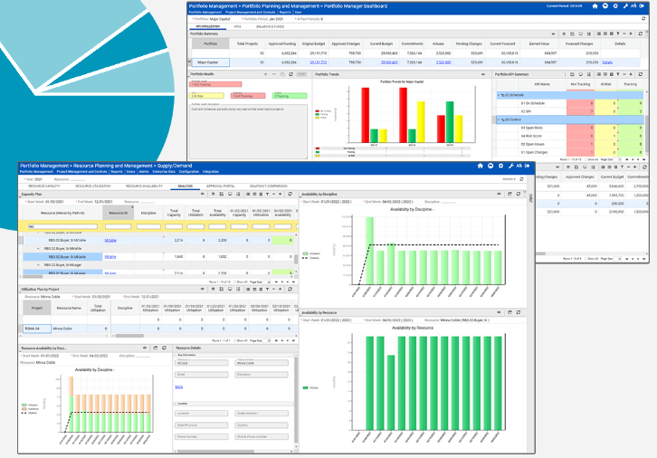The image size is (657, 458).
Task: Expand Major Capital row chevron in Portfolio Summary
Action: [189, 62]
